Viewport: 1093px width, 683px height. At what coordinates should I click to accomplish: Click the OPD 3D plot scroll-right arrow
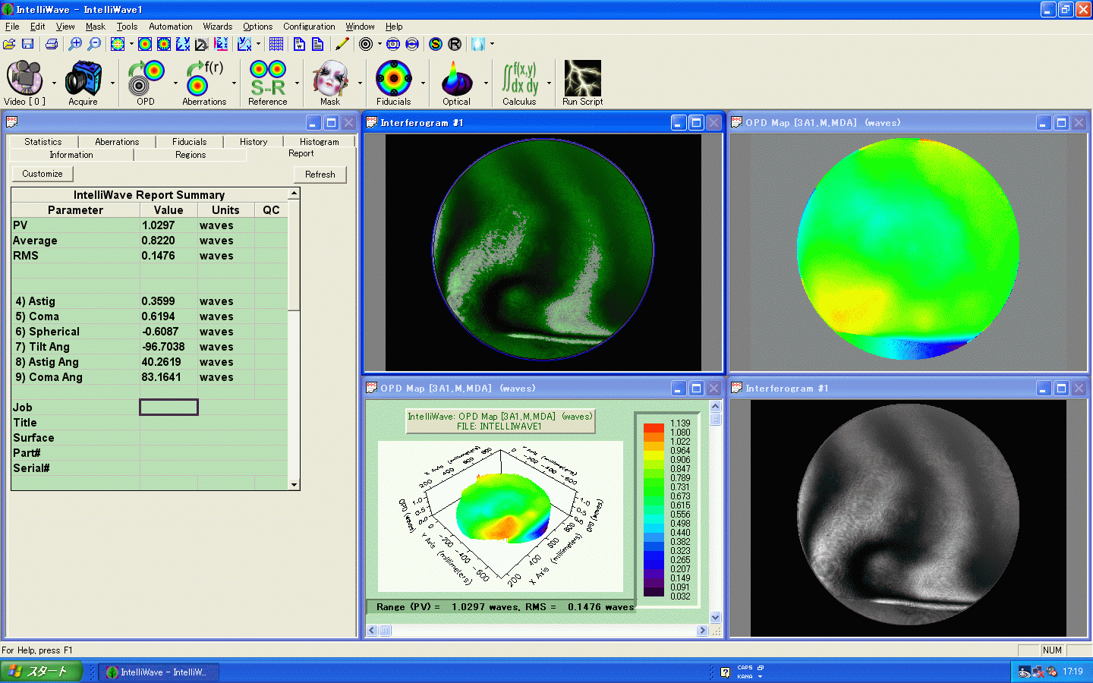pyautogui.click(x=702, y=630)
